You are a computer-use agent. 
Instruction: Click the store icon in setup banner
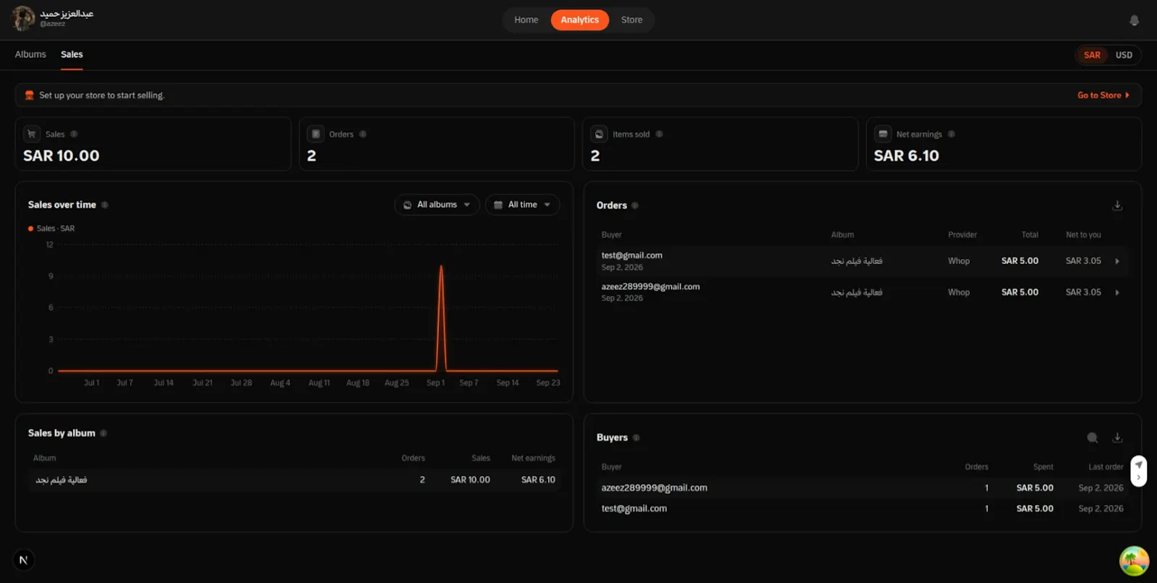30,95
